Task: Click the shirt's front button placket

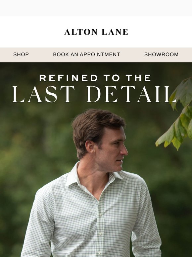Action: pos(100,228)
